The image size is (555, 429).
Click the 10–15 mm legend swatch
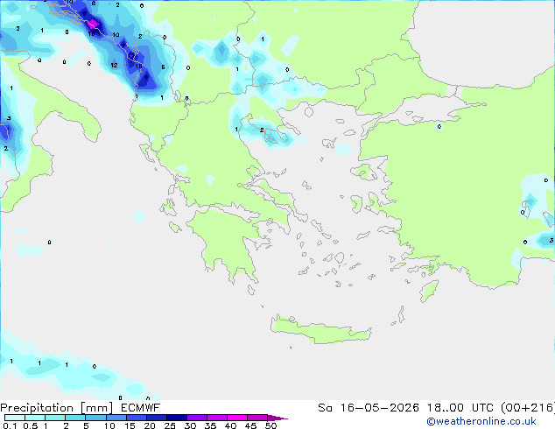click(x=116, y=418)
